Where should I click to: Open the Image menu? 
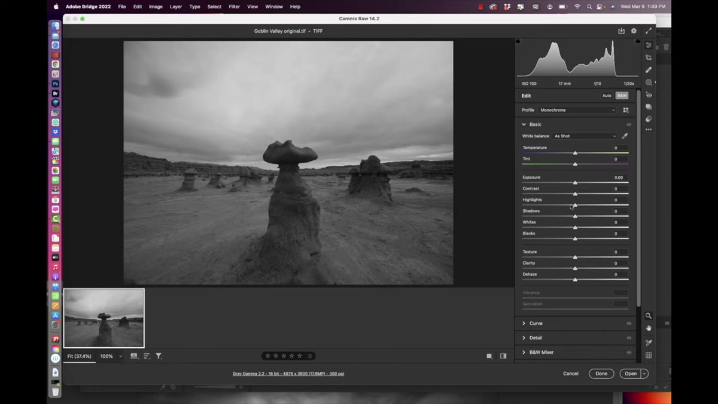point(156,7)
